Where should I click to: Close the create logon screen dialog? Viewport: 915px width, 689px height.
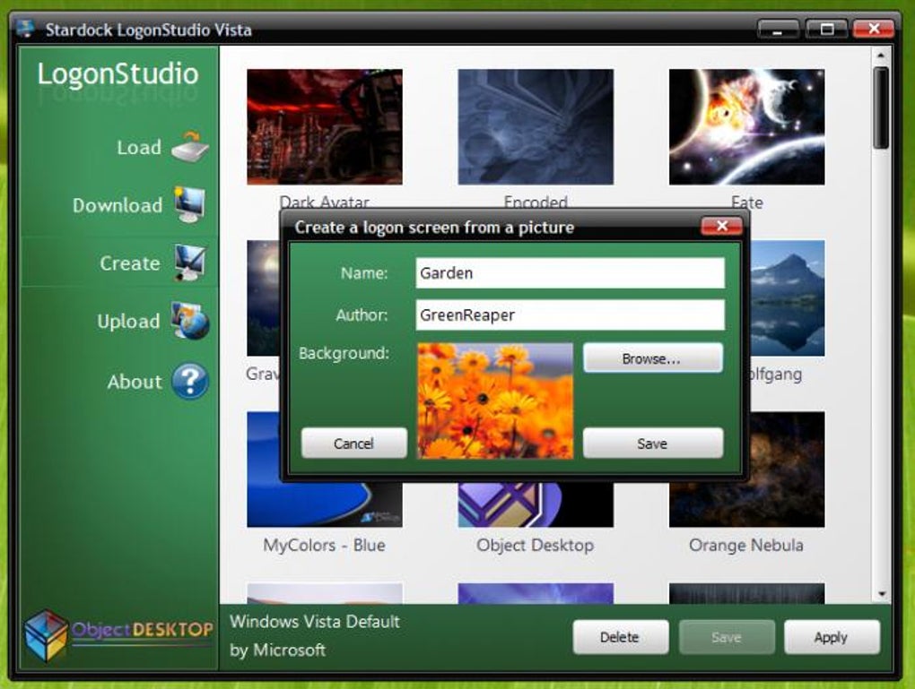pos(722,226)
